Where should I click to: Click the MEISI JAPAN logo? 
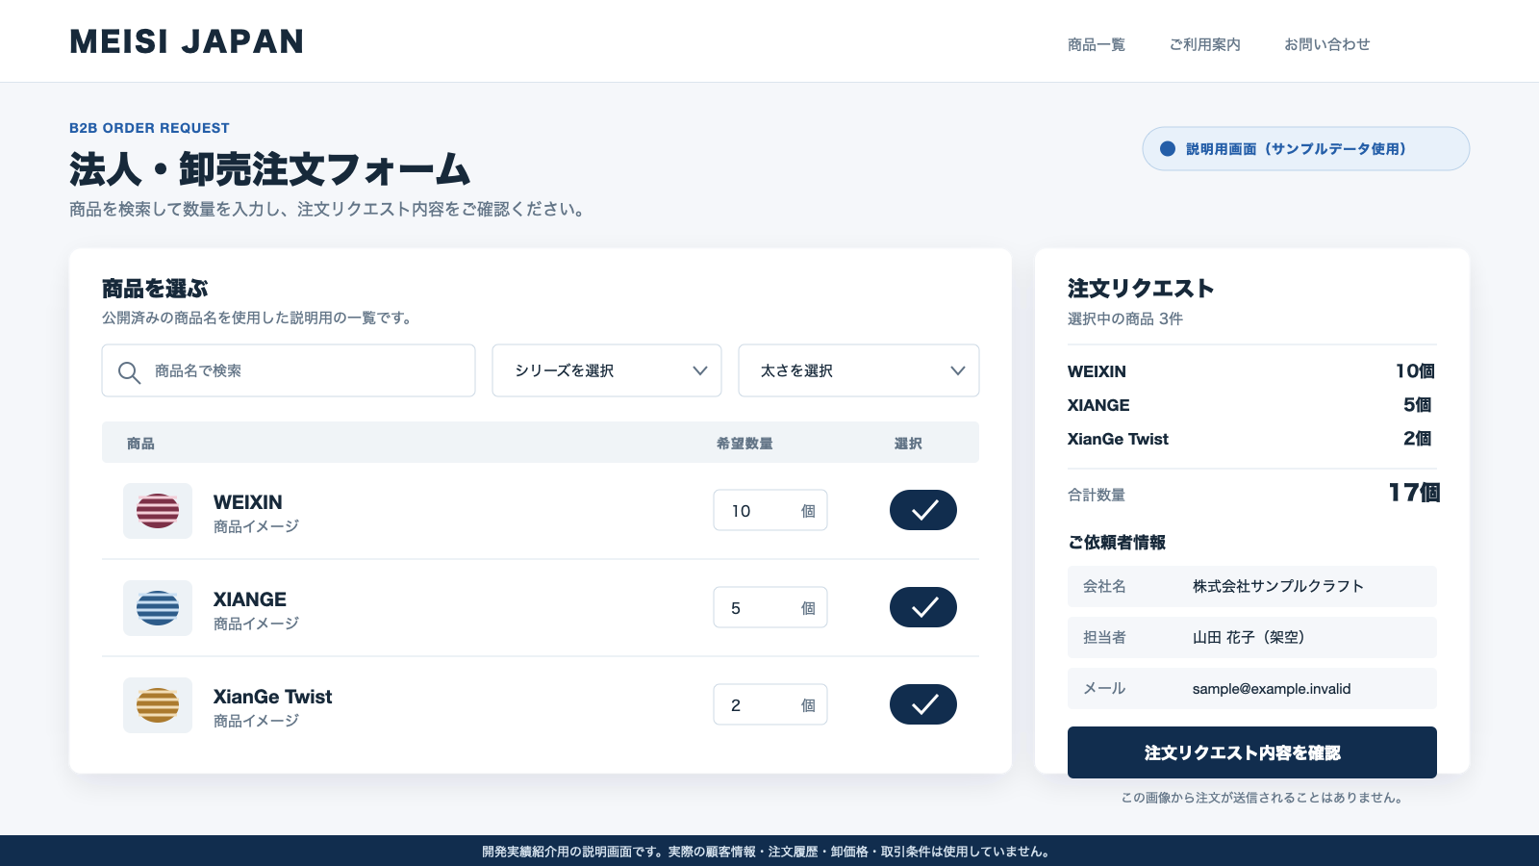point(187,41)
